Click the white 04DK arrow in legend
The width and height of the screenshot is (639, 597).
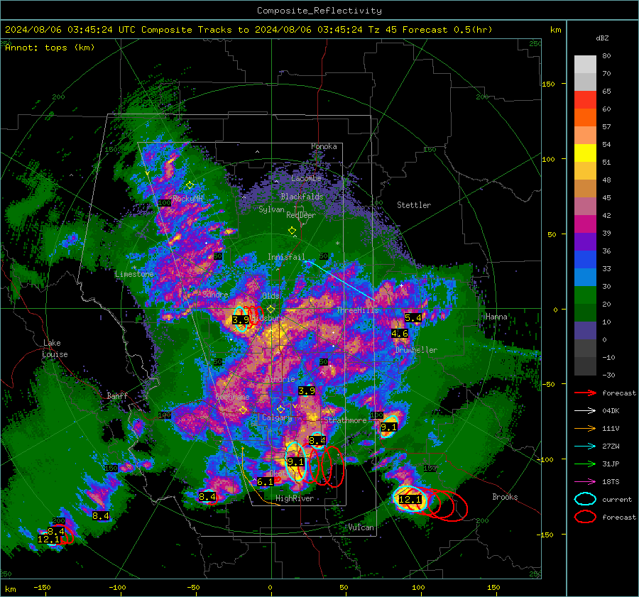pyautogui.click(x=585, y=411)
